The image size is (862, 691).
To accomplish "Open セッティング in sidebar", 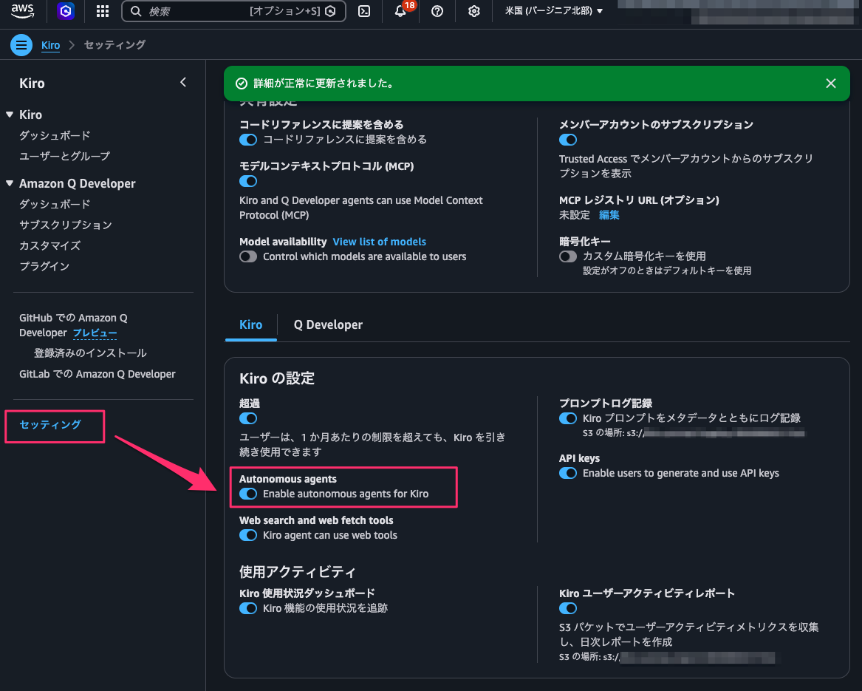I will pos(50,425).
